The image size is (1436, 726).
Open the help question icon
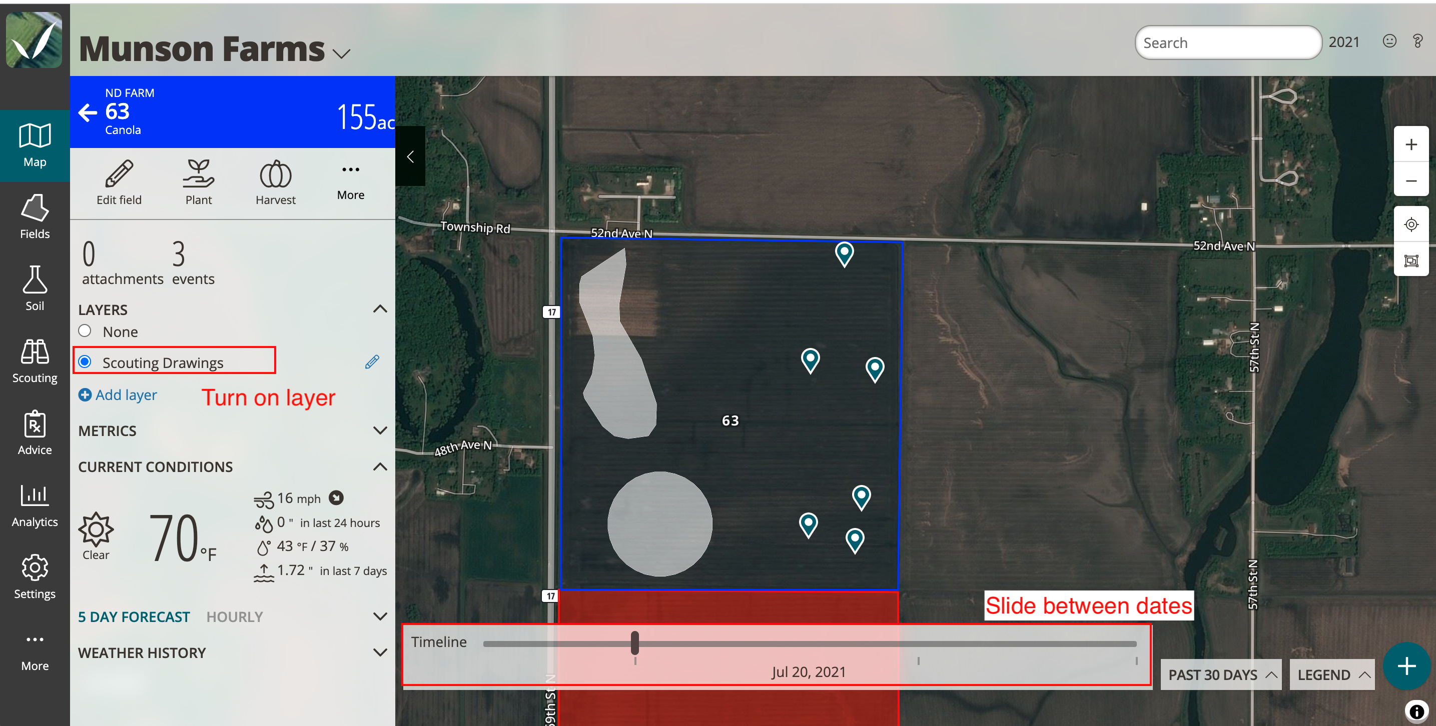pyautogui.click(x=1417, y=41)
